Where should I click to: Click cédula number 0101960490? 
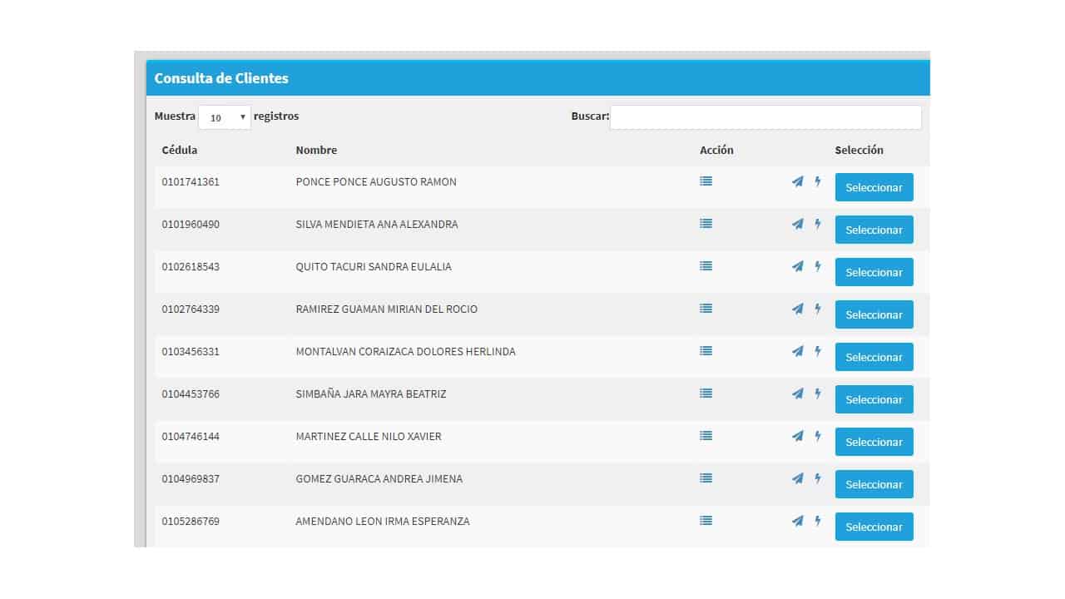click(x=191, y=224)
